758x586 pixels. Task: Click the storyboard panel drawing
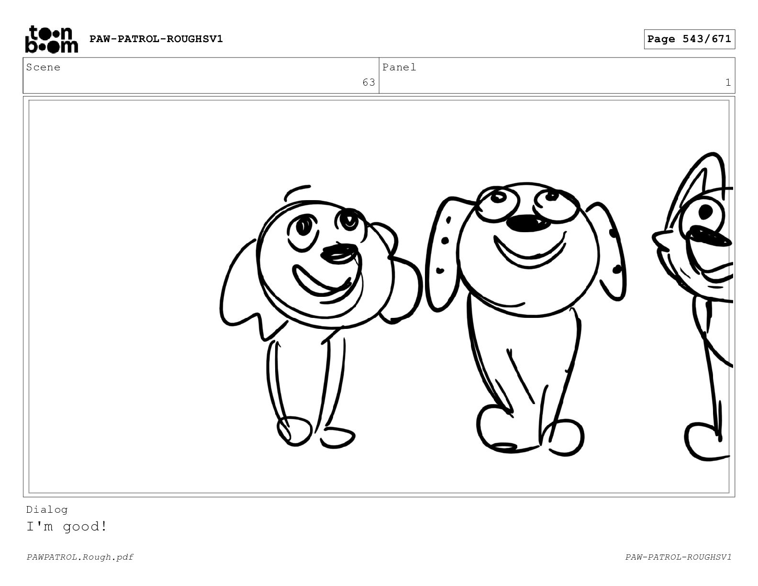tap(379, 296)
